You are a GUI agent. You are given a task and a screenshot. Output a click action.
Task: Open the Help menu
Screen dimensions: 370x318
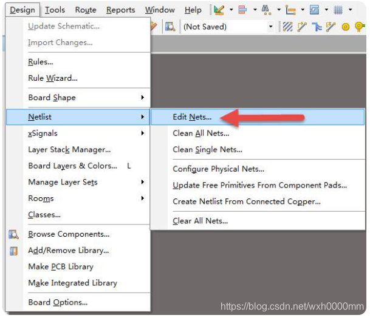pyautogui.click(x=193, y=10)
